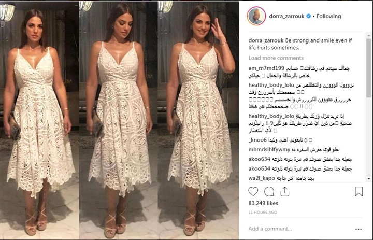373x240 pixels.
Task: Open the em_m7md199 commenter profile
Action: click(x=266, y=68)
